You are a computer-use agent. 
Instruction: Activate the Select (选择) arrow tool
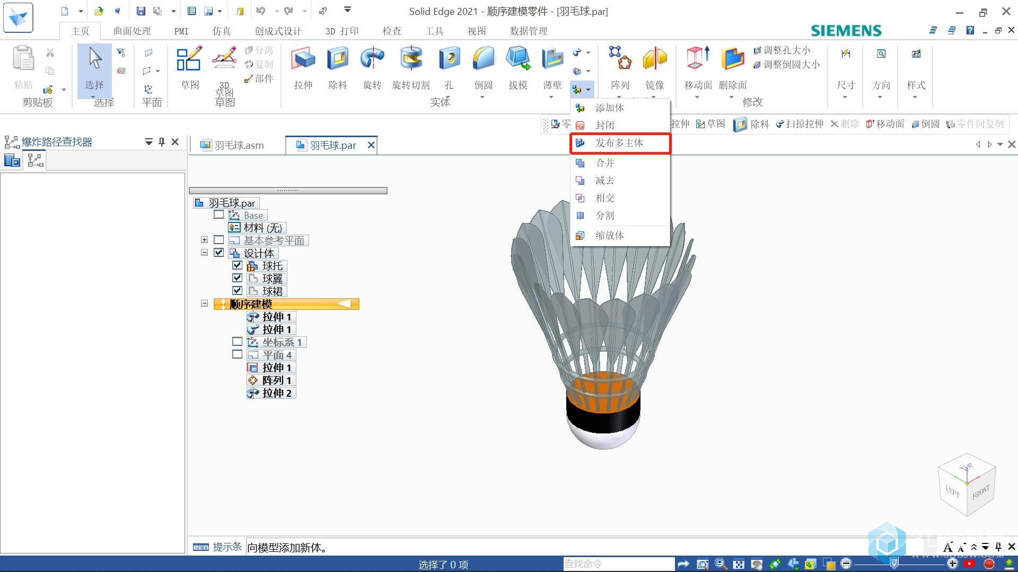(95, 59)
